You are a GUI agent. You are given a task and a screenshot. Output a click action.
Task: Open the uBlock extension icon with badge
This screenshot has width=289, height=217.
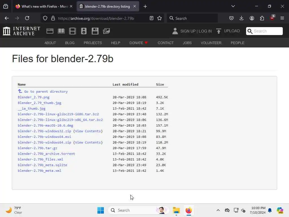point(272,18)
